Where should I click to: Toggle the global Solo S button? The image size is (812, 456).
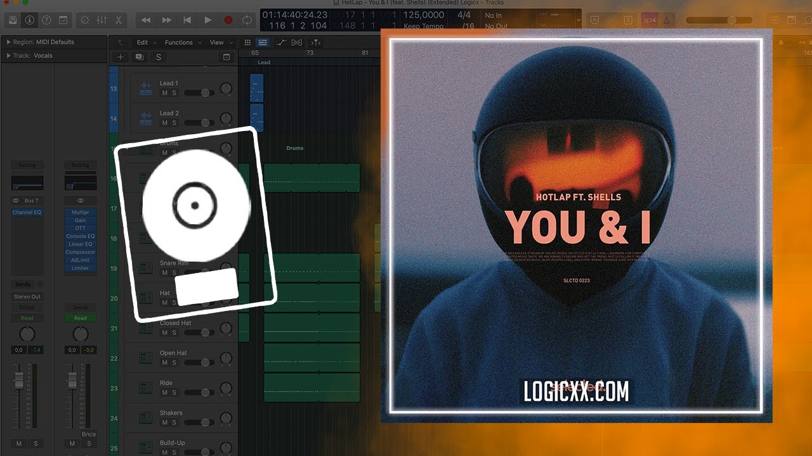pos(158,57)
